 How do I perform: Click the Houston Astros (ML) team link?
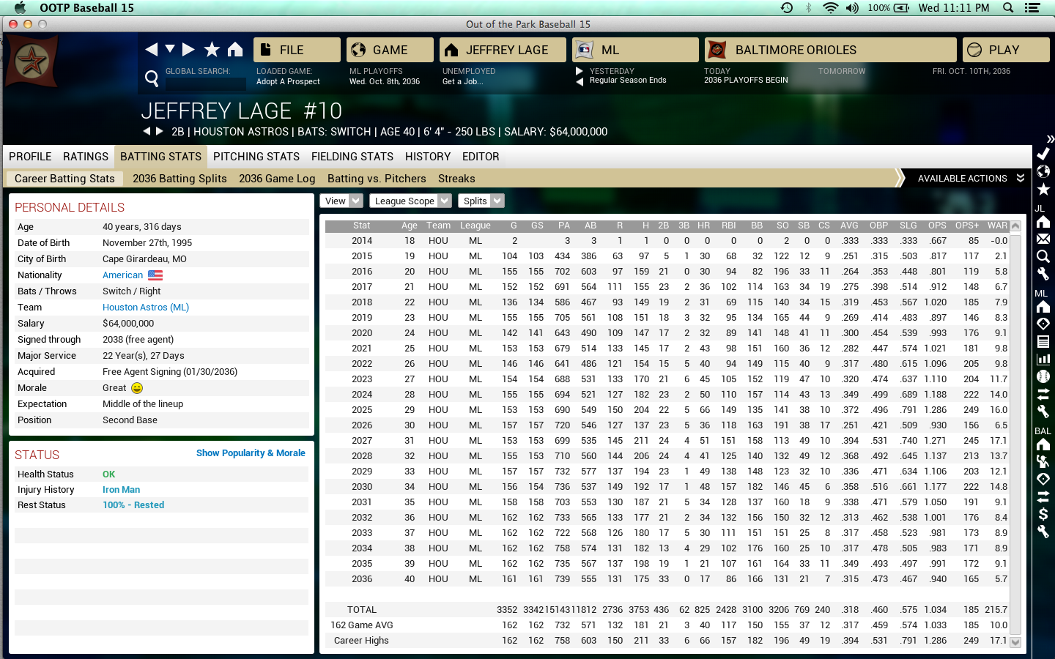click(x=146, y=308)
